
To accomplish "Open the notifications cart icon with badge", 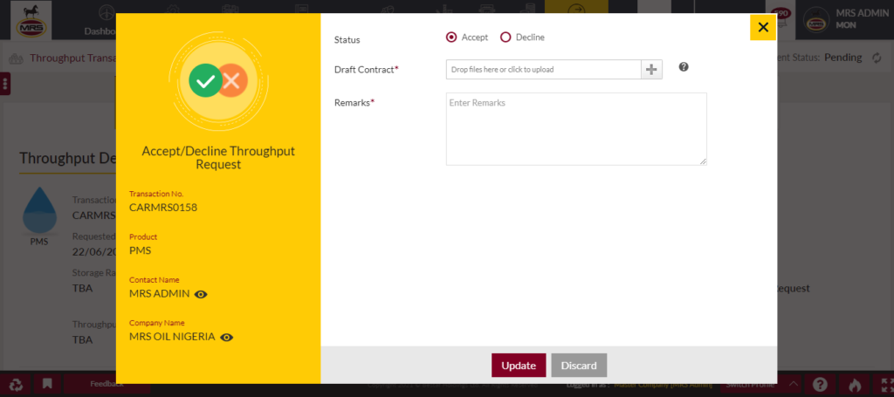I will point(780,20).
